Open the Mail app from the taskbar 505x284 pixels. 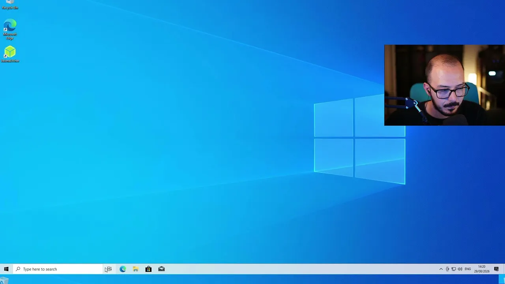[161, 269]
